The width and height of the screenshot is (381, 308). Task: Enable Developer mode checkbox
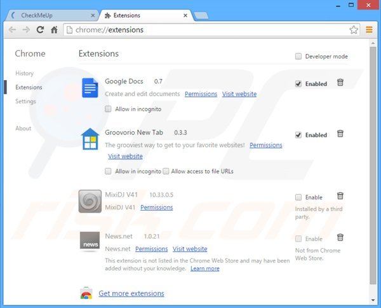click(x=298, y=56)
